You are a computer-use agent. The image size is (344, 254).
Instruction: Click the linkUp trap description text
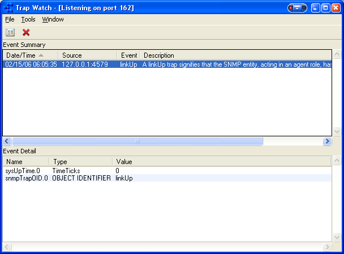pyautogui.click(x=236, y=64)
